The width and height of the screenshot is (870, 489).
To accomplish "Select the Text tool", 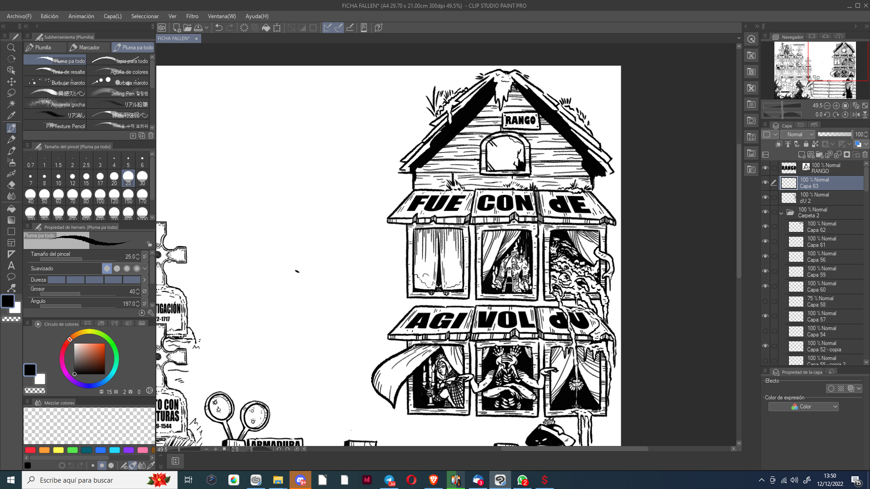I will click(x=11, y=265).
